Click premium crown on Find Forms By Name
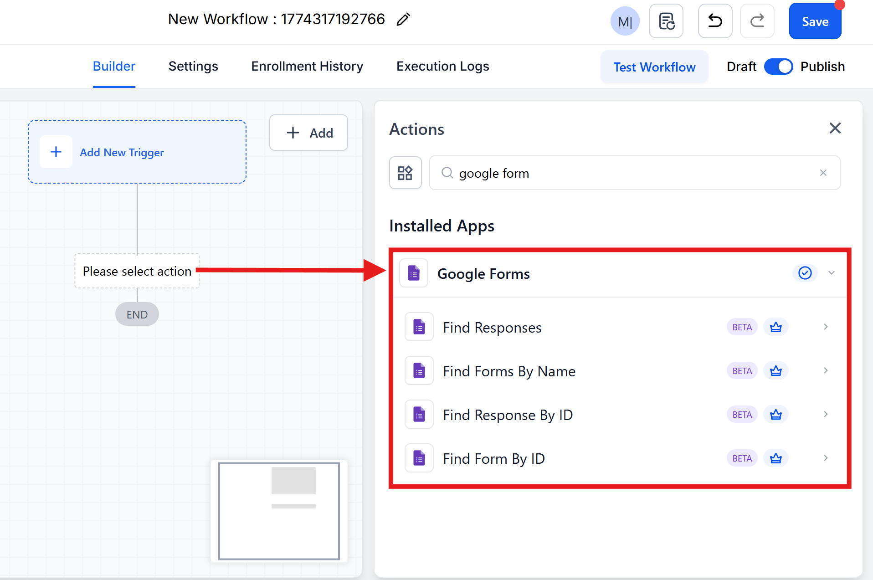This screenshot has height=580, width=873. (776, 371)
